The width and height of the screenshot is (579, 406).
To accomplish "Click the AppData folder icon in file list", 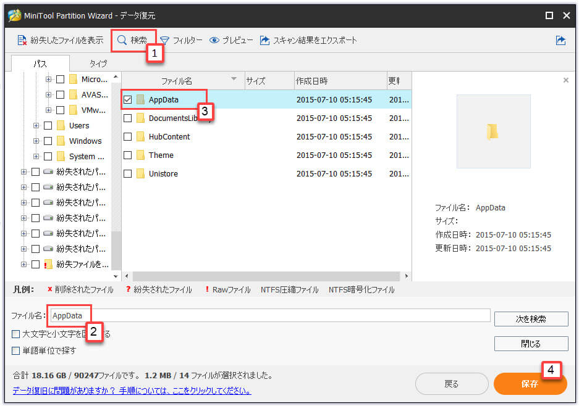I will tap(140, 99).
